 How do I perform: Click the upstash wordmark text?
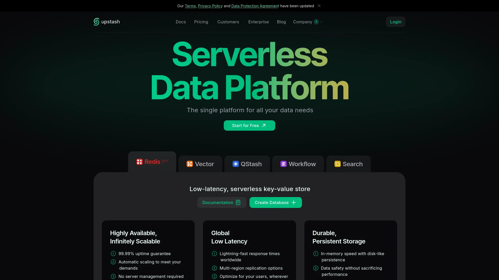pos(110,22)
